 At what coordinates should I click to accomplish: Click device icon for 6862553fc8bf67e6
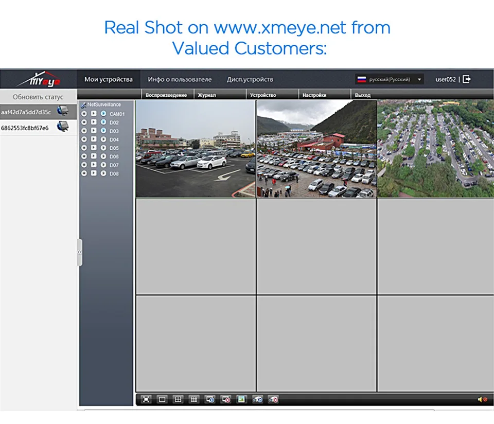62,127
